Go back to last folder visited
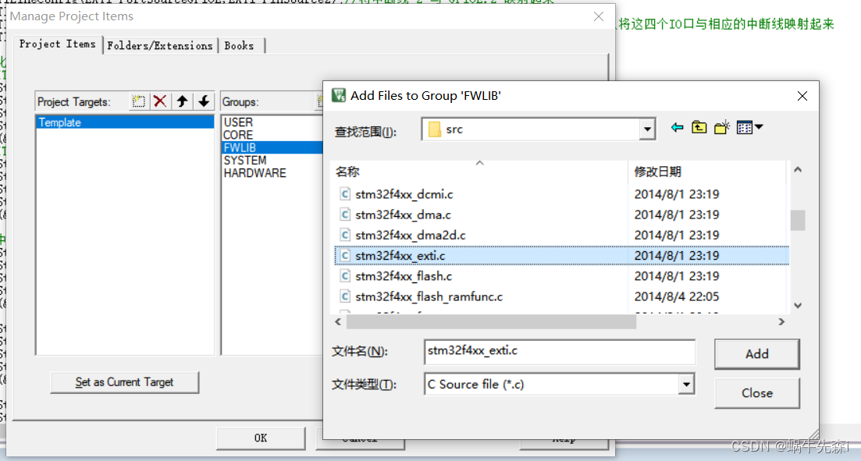The width and height of the screenshot is (861, 461). tap(677, 128)
